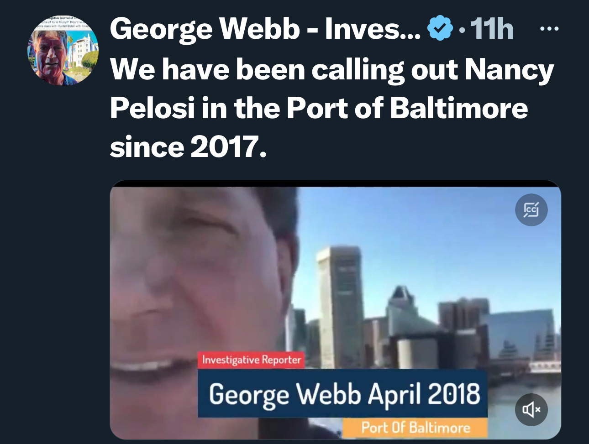Click 'Port of Baltimore' in the tweet text
Screen dimensions: 589x444
(407, 108)
